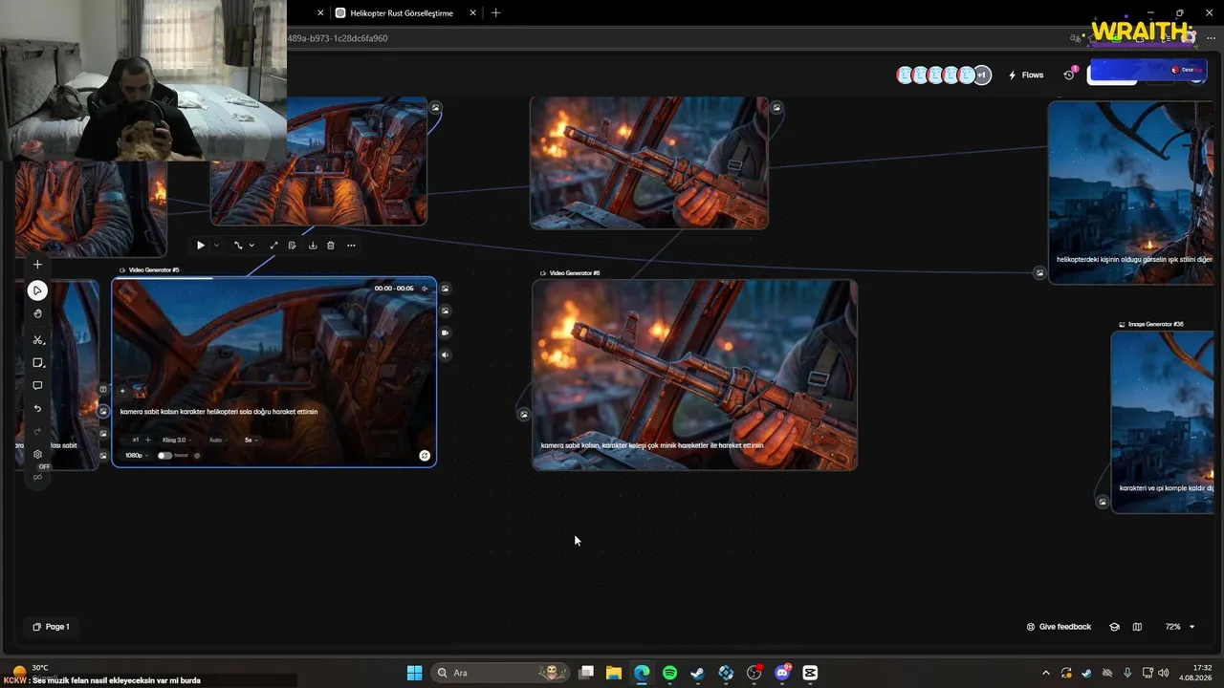Open the learning graduation cap icon

tap(1114, 627)
